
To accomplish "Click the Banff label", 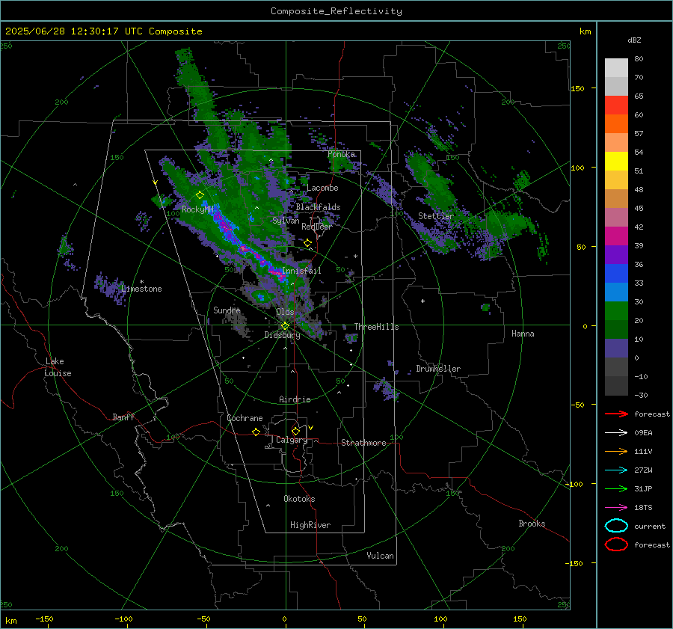I will click(x=123, y=417).
